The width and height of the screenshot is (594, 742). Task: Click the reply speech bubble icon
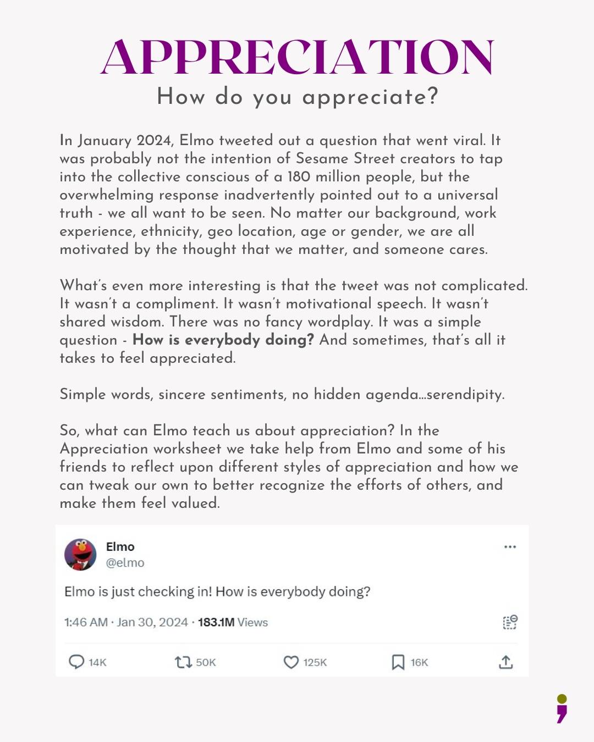(77, 662)
